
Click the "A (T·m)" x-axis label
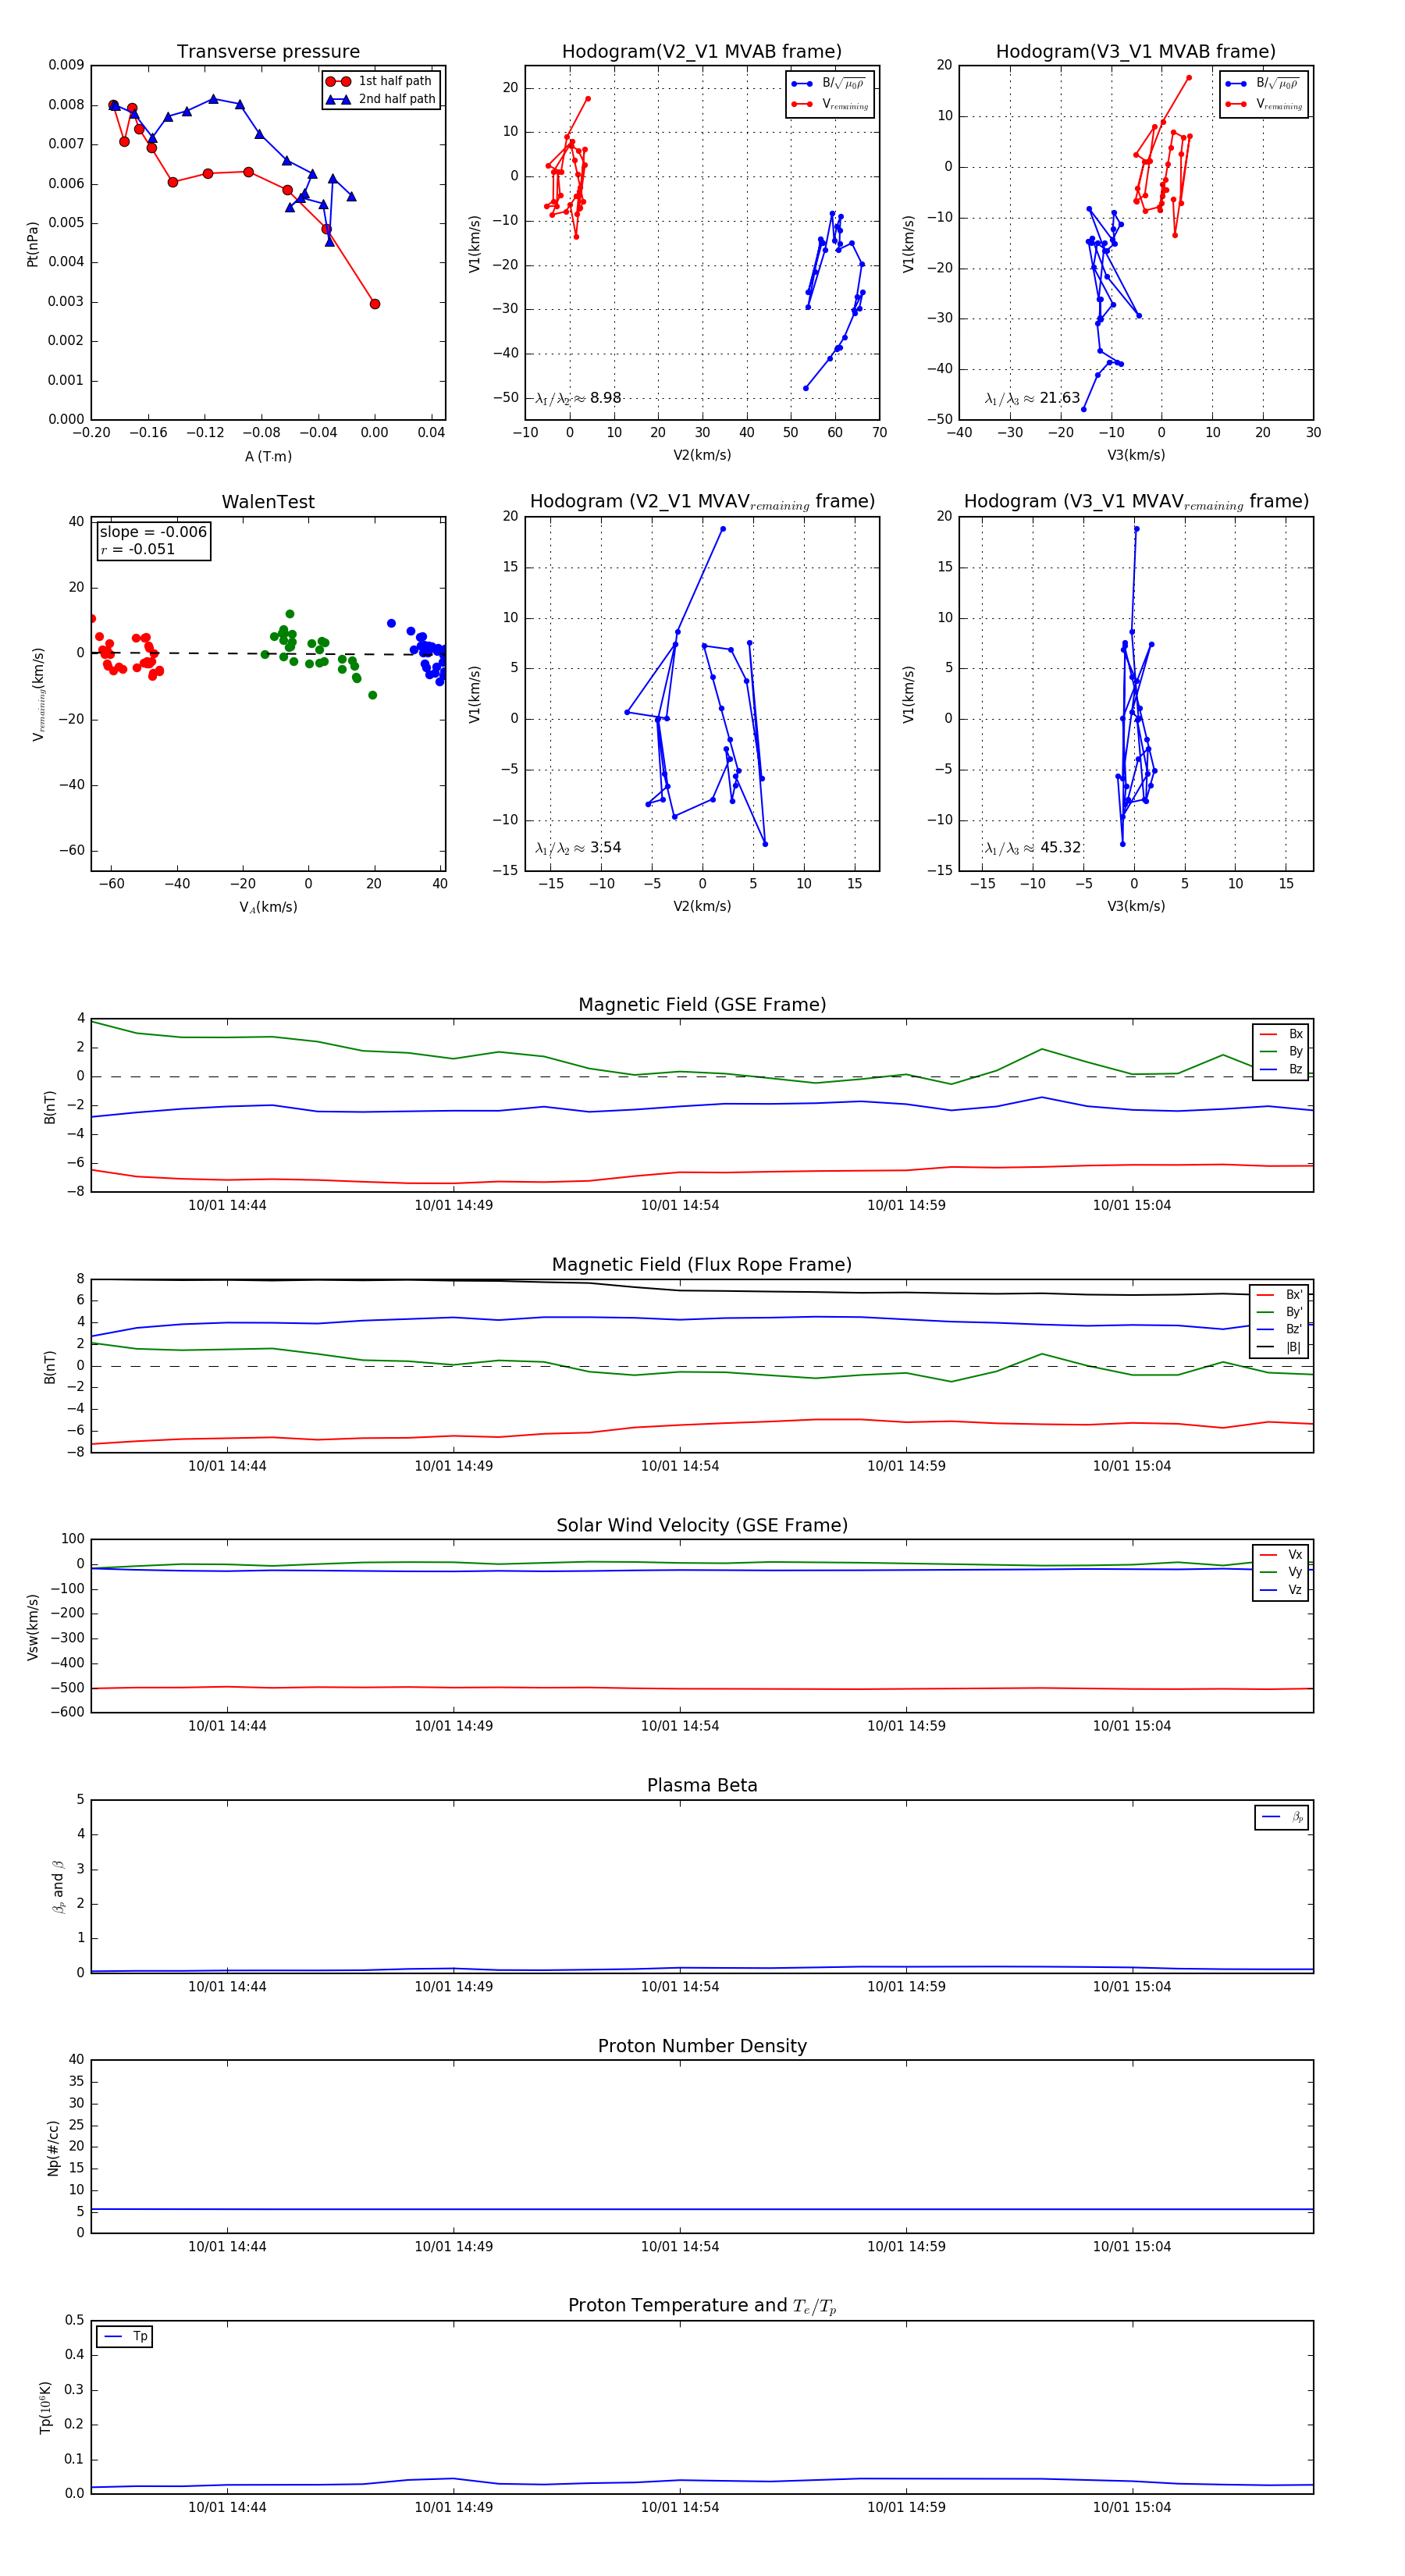268,457
